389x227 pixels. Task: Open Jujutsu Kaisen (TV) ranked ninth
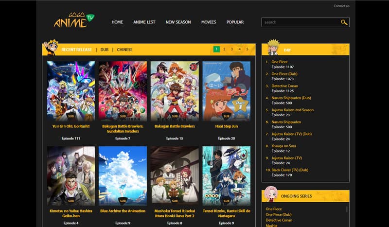click(x=286, y=158)
